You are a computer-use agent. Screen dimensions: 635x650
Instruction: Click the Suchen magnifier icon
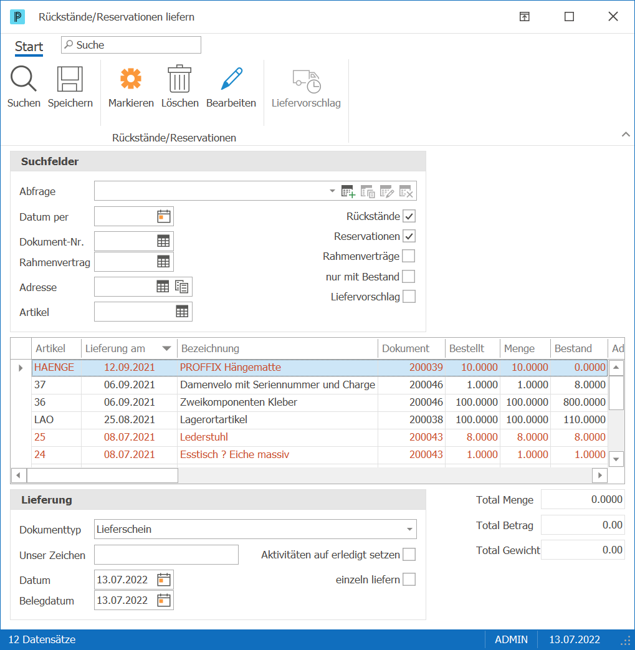(x=24, y=79)
